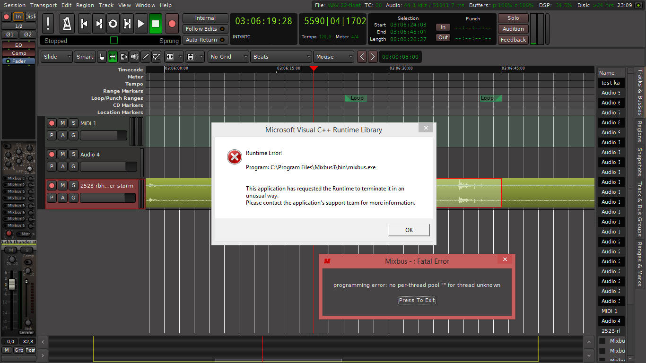Select the Draw pencil tool
Screen dimensions: 646x363
146,57
